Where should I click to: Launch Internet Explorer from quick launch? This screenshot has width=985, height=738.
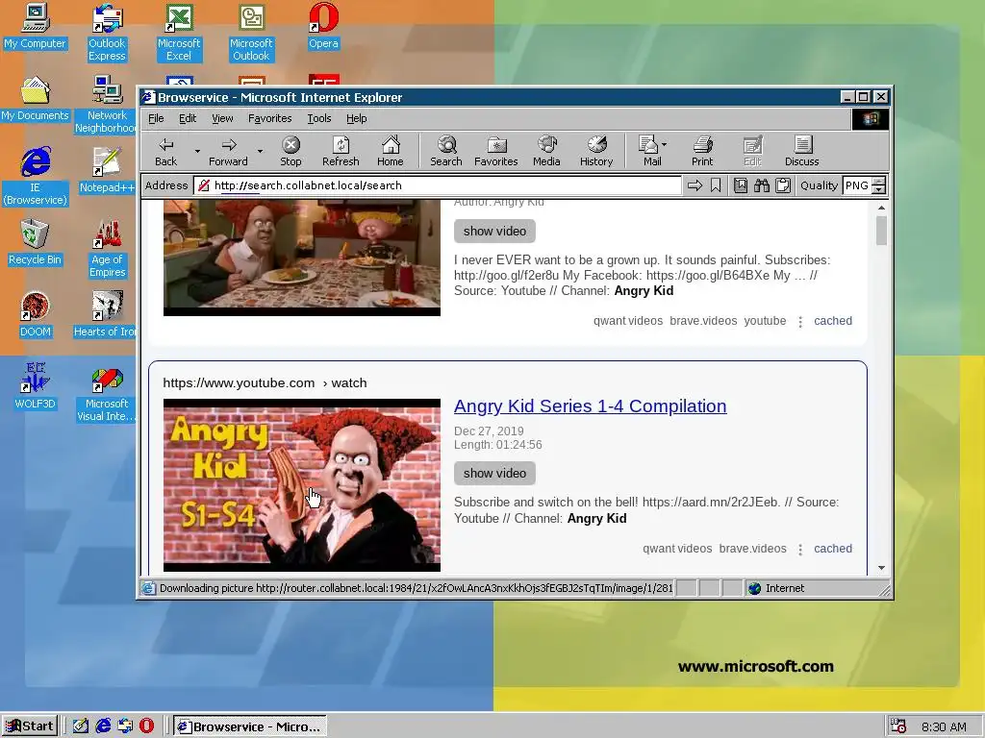[103, 726]
